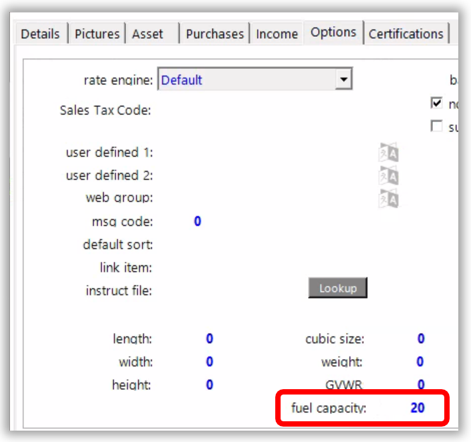Select the Asset tab

[x=148, y=33]
